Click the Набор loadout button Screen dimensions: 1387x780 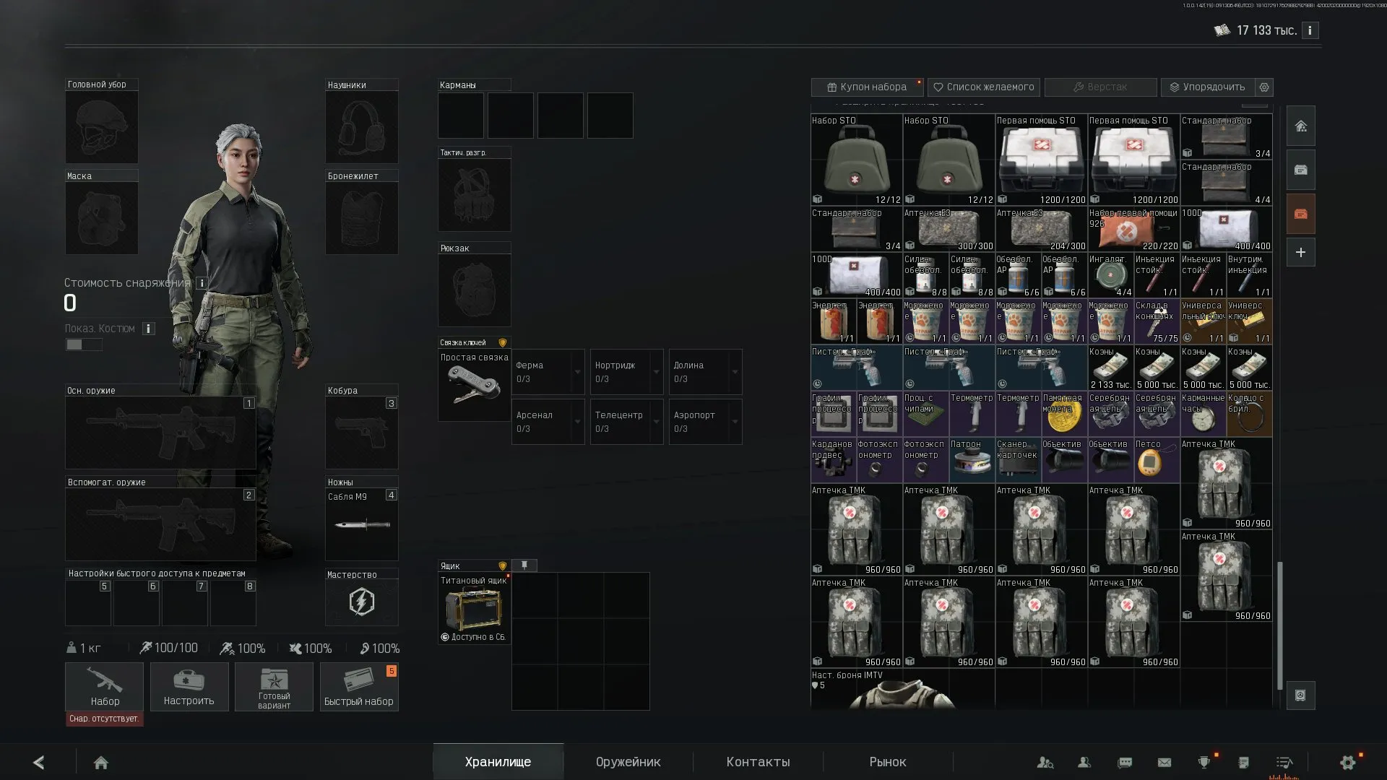point(105,687)
